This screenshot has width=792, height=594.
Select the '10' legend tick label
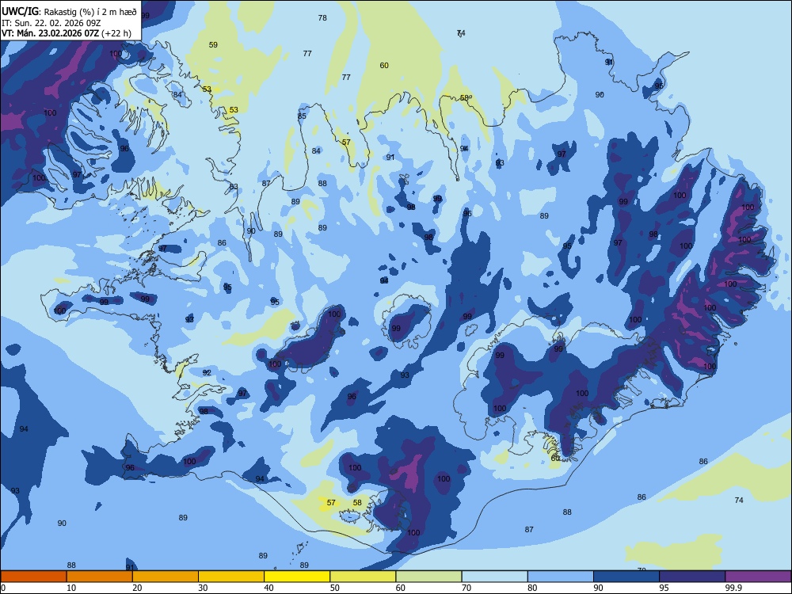pyautogui.click(x=71, y=588)
